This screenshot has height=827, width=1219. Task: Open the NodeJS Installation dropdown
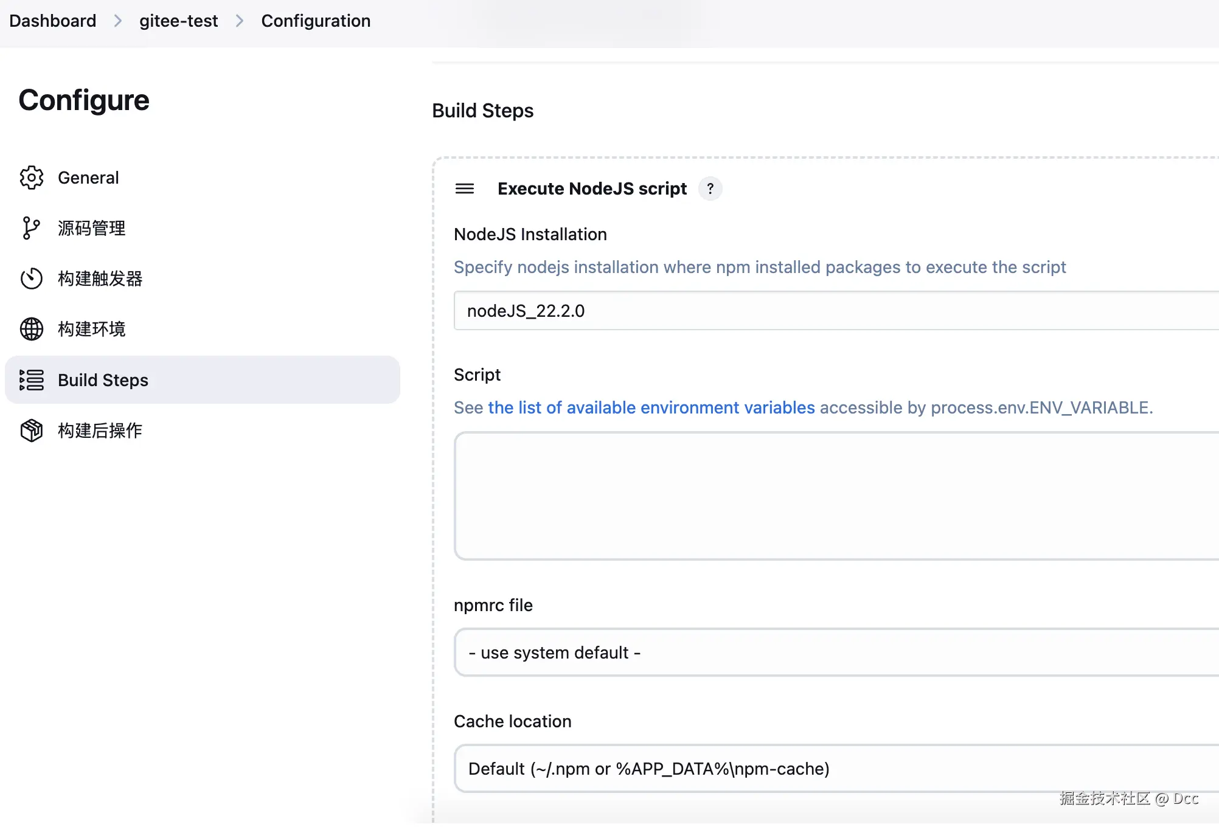pyautogui.click(x=833, y=311)
